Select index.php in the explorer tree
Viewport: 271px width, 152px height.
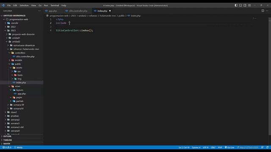22,83
